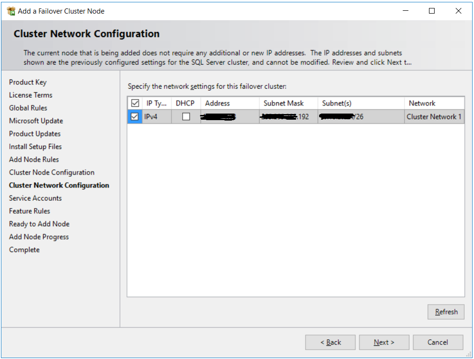474x359 pixels.
Task: Click the subnet mask cell ending .192
Action: [288, 117]
